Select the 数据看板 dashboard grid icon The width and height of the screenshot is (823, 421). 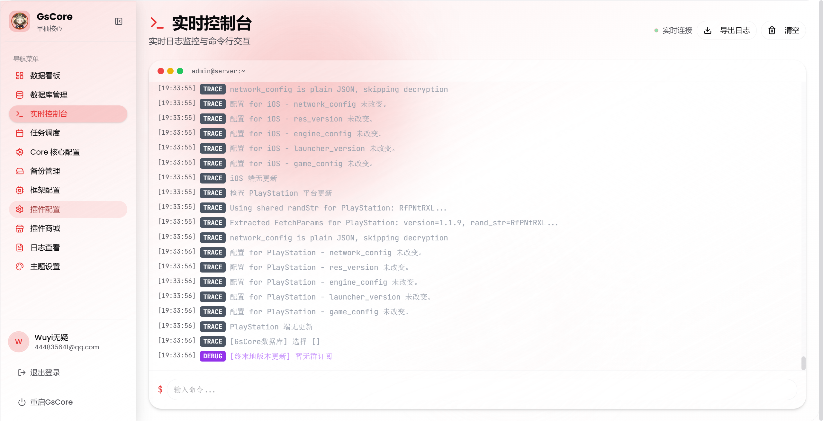[19, 76]
